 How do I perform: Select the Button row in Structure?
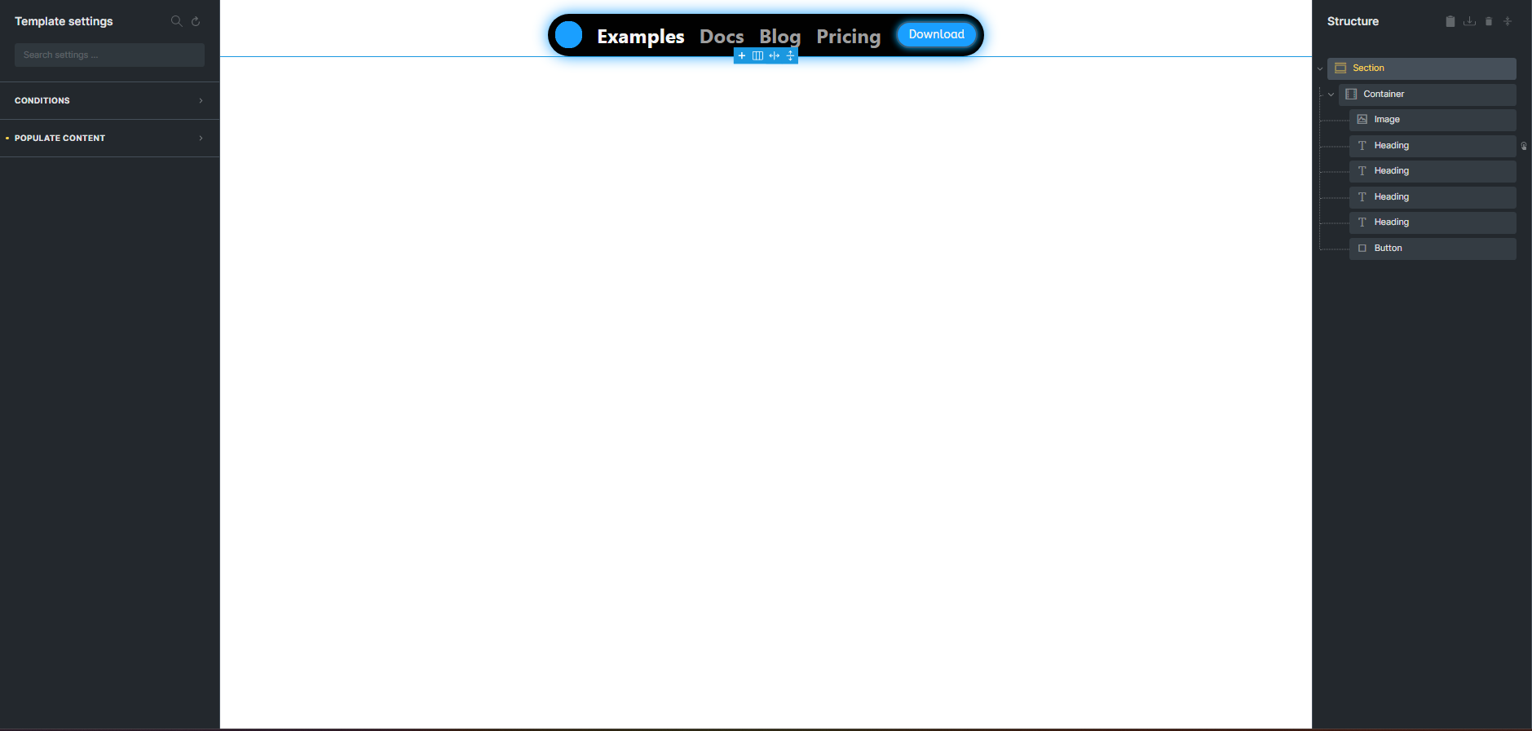[1433, 249]
